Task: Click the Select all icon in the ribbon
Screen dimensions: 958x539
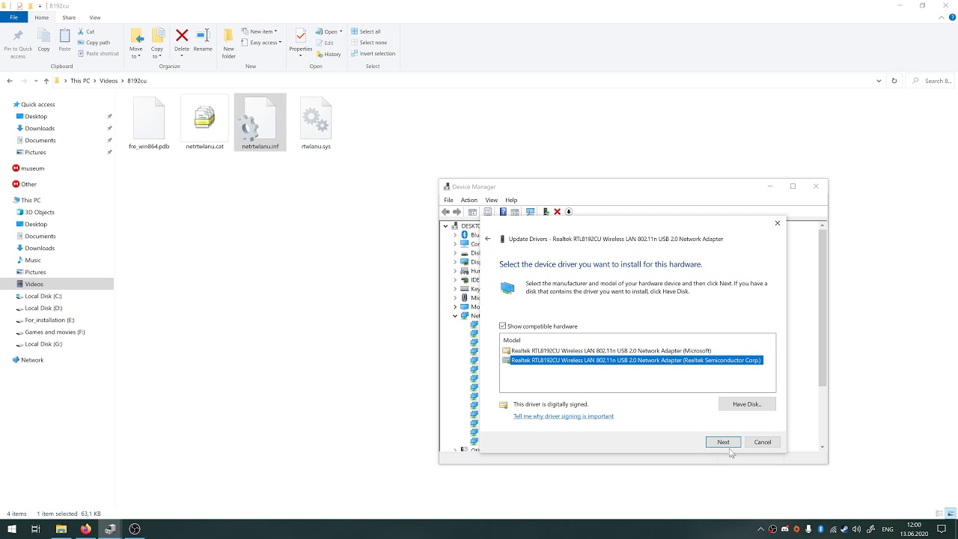Action: [x=355, y=31]
